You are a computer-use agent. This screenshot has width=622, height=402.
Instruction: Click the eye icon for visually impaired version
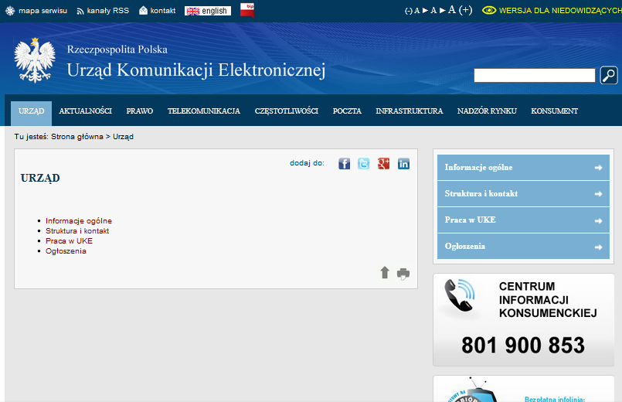click(x=489, y=10)
